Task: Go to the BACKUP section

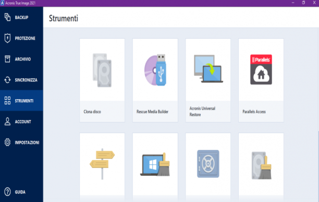Action: (21, 18)
